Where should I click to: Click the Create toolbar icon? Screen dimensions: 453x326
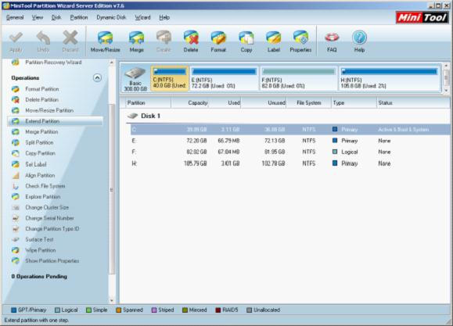coord(164,38)
